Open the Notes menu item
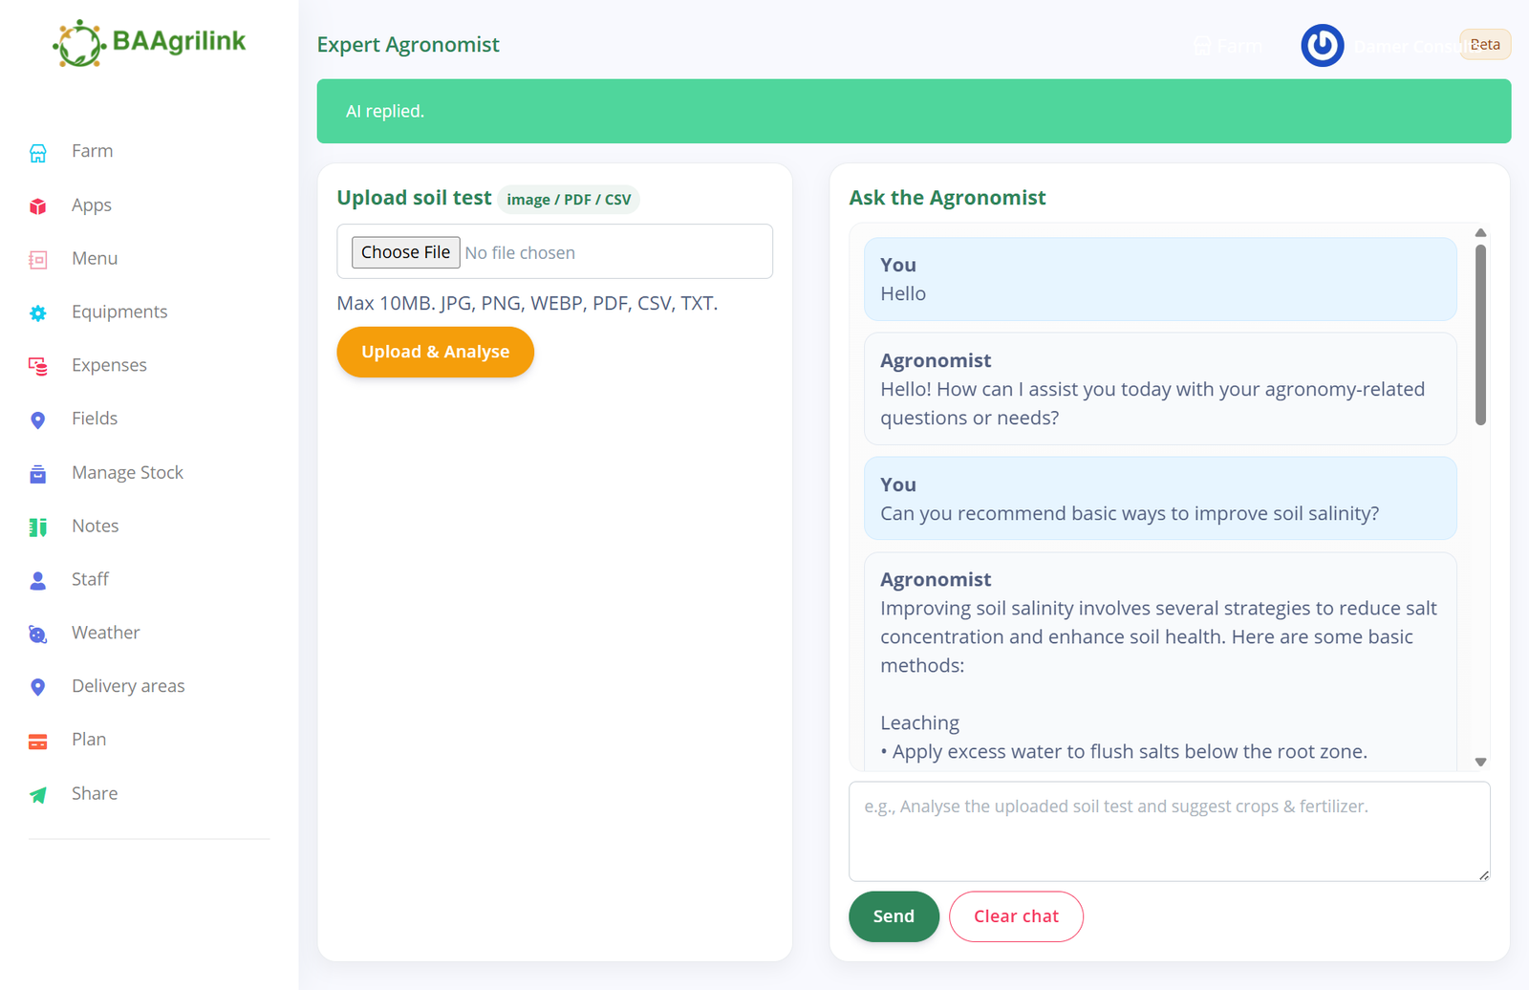1529x990 pixels. click(x=95, y=526)
